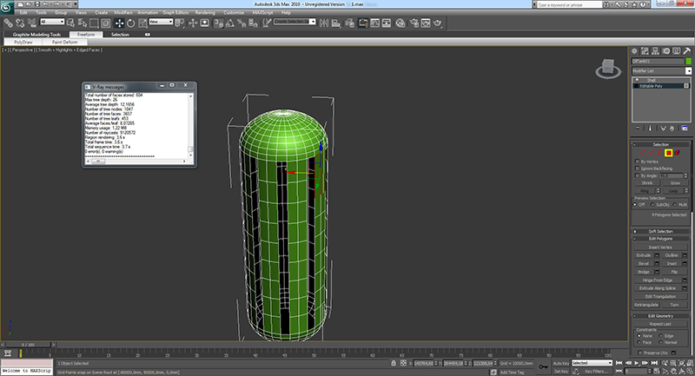
Task: Collapse the Edit Geometry rollout
Action: pyautogui.click(x=660, y=316)
